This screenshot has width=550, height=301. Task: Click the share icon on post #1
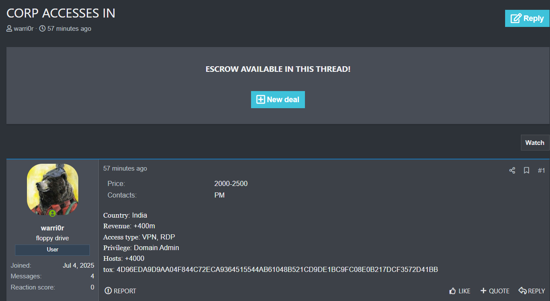point(512,171)
